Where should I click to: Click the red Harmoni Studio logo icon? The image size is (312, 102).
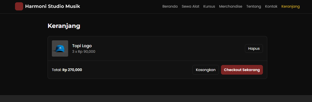tap(19, 6)
